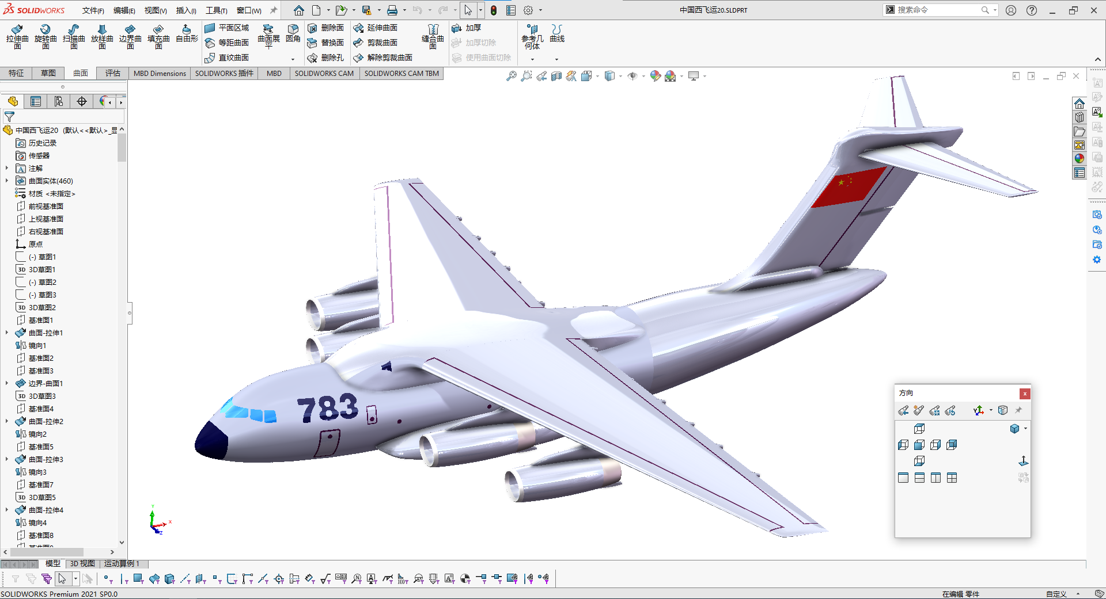
Task: Expand the 边界-曲面1 feature node
Action: [x=7, y=383]
